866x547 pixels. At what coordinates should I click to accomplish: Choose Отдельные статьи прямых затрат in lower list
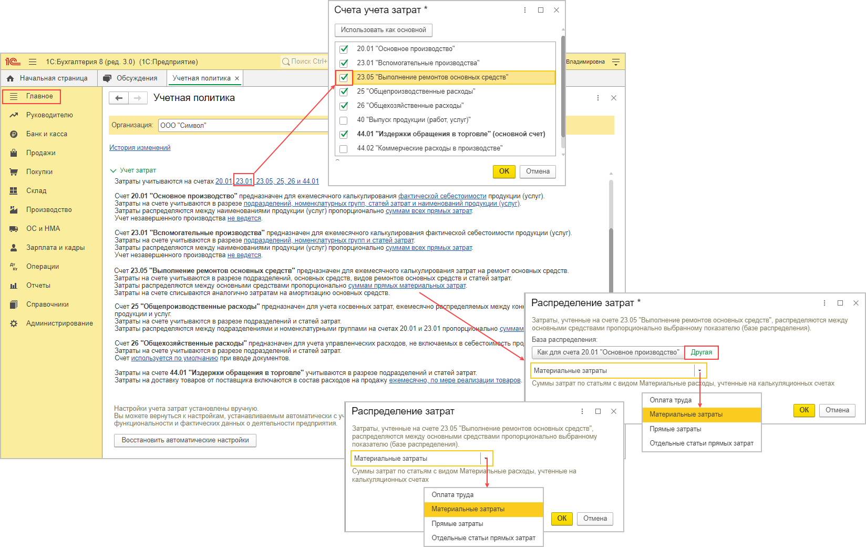pos(483,538)
